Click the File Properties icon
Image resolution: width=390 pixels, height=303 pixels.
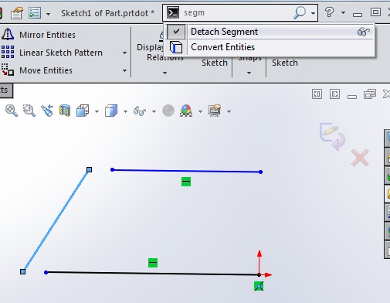click(17, 13)
